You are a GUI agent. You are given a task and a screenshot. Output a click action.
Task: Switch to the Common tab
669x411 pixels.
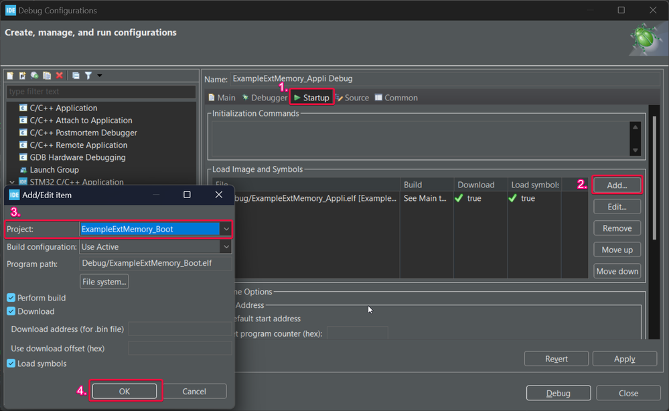[x=396, y=98]
